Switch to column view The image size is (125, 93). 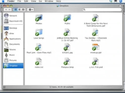(x=23, y=9)
